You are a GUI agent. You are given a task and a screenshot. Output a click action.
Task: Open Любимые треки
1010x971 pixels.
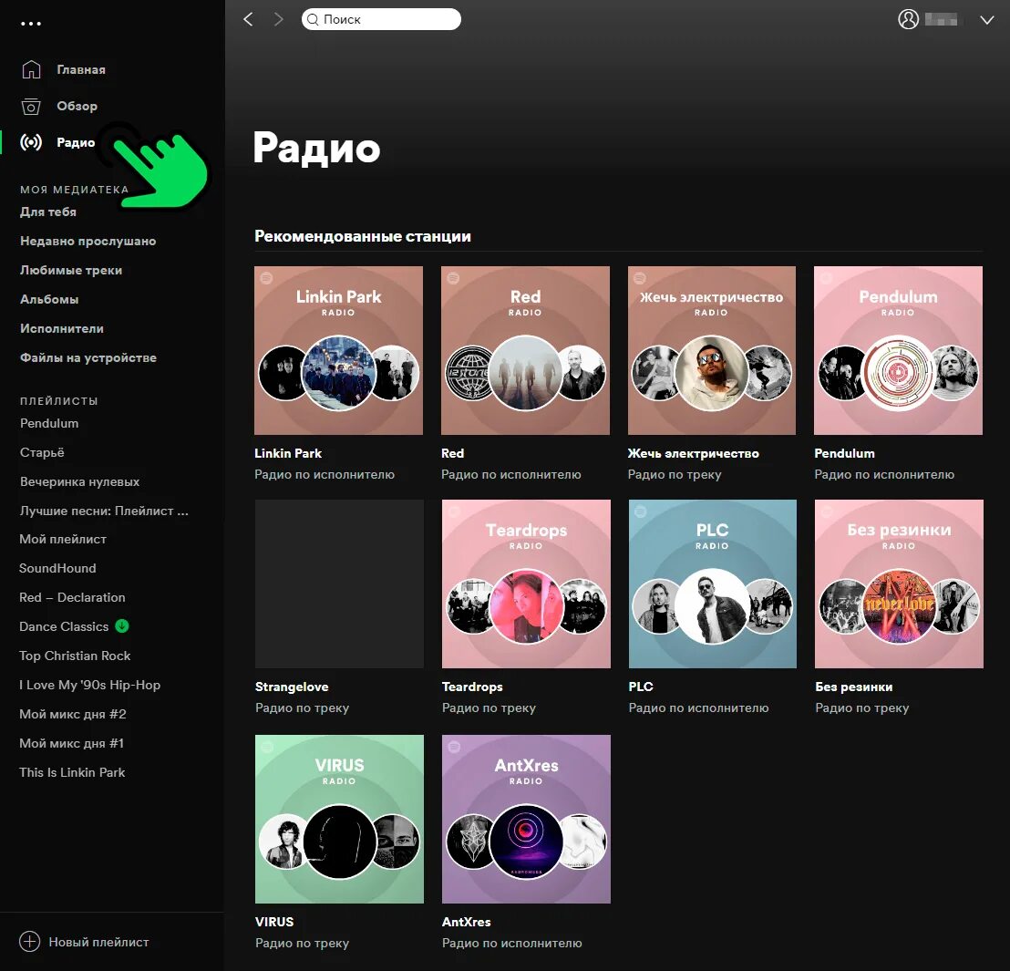point(71,270)
